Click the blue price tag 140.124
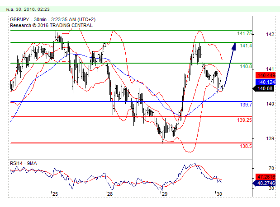Image resolution: width=280 pixels, height=207 pixels. coord(266,82)
